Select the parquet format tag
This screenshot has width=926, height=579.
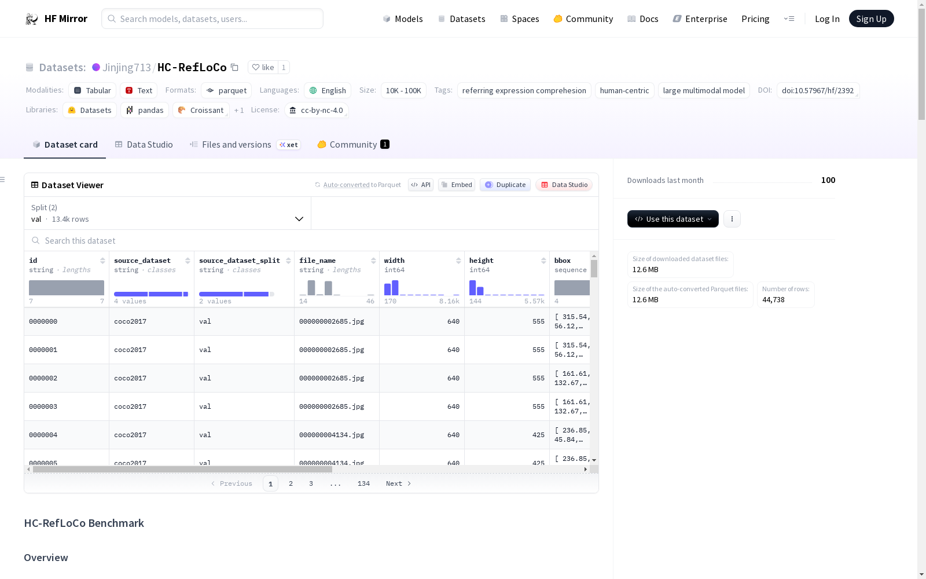click(x=226, y=90)
